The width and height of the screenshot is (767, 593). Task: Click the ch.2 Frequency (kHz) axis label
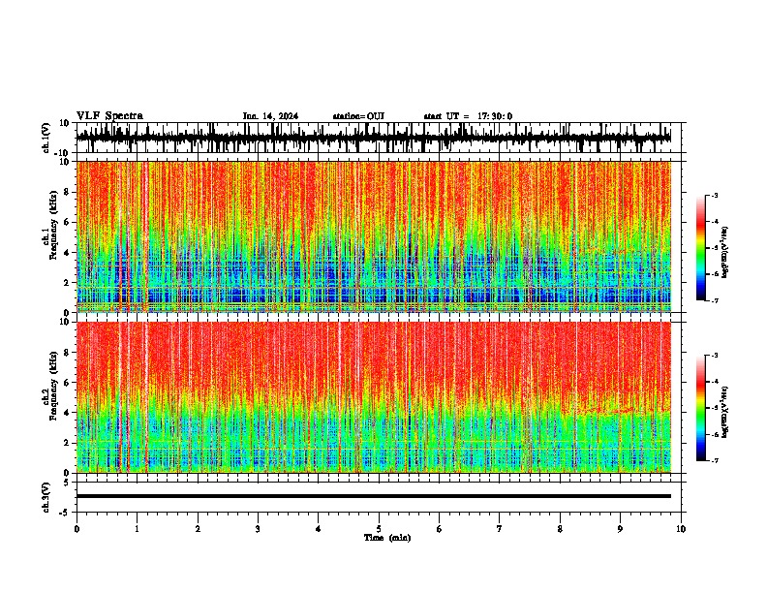click(x=52, y=386)
